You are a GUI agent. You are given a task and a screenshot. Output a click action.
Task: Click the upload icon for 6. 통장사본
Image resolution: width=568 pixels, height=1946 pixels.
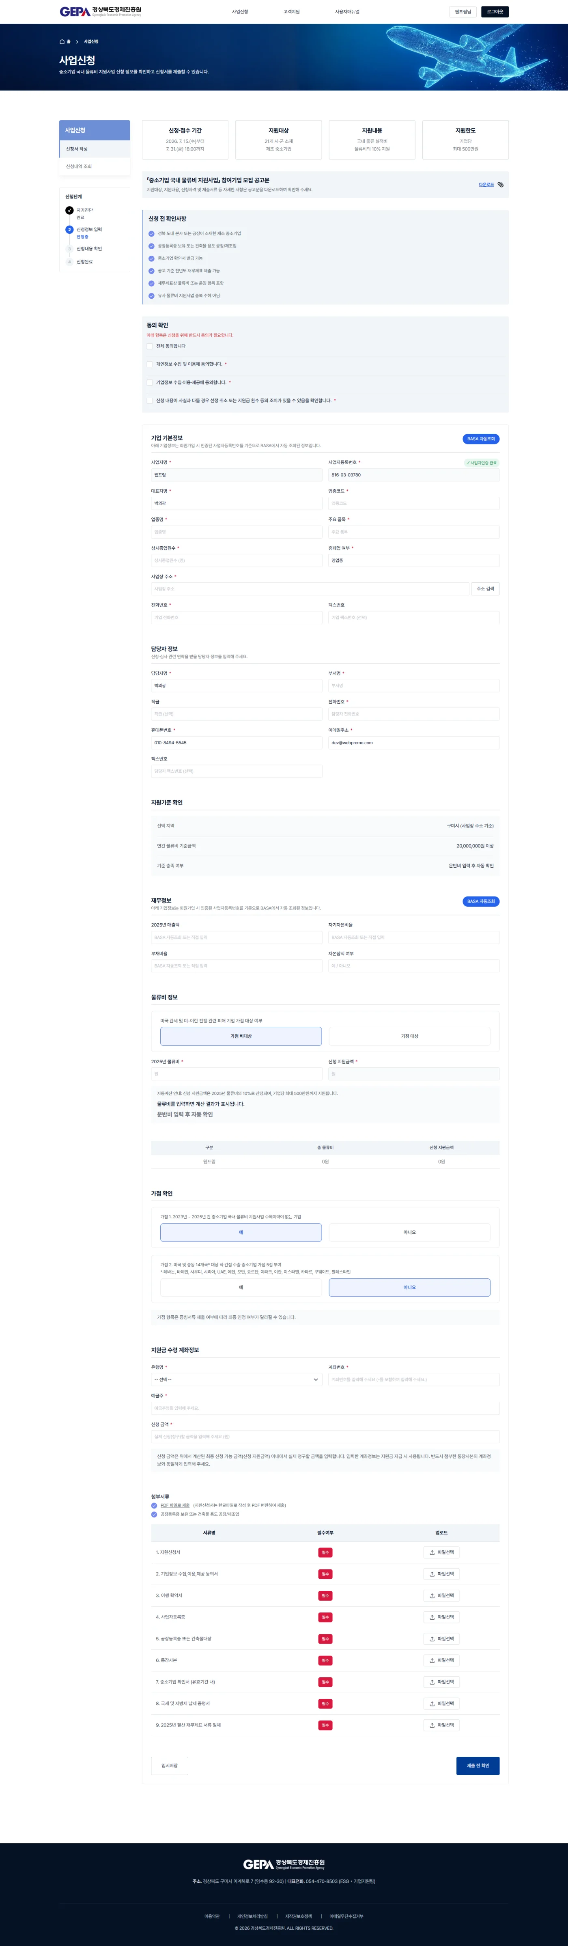click(432, 1660)
